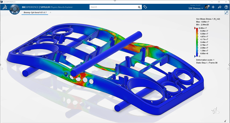The height and width of the screenshot is (123, 230).
Task: Click the red maximum legend marker
Action: (195, 28)
